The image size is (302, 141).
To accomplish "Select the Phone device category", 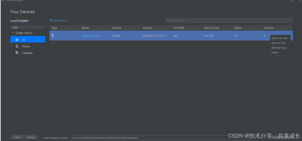I will (x=28, y=46).
